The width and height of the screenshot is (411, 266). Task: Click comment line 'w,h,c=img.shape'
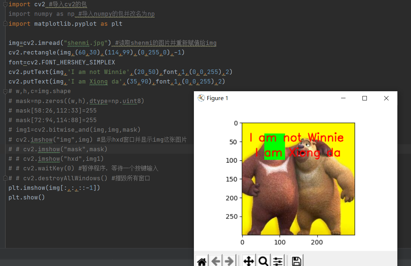pyautogui.click(x=40, y=91)
